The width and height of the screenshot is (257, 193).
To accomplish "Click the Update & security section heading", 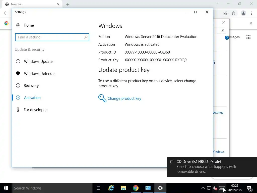I will point(30,50).
